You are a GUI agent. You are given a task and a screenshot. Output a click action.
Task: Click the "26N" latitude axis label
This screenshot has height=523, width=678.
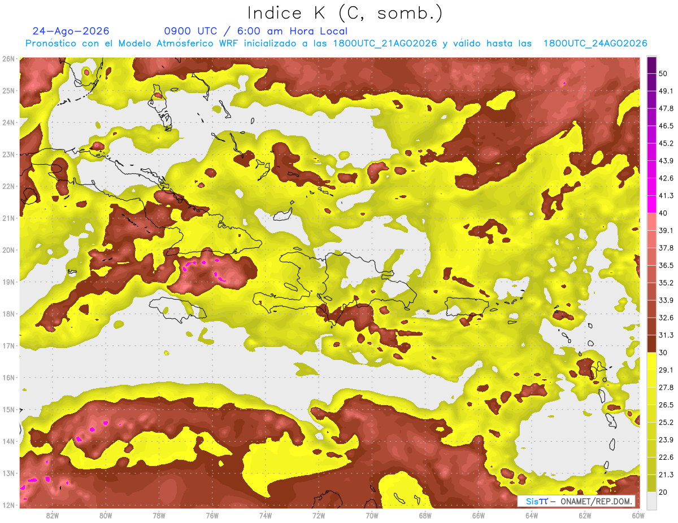point(8,59)
